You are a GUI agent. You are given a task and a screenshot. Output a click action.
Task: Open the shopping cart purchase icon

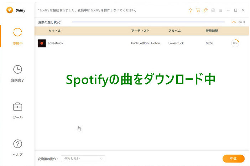coord(198,10)
